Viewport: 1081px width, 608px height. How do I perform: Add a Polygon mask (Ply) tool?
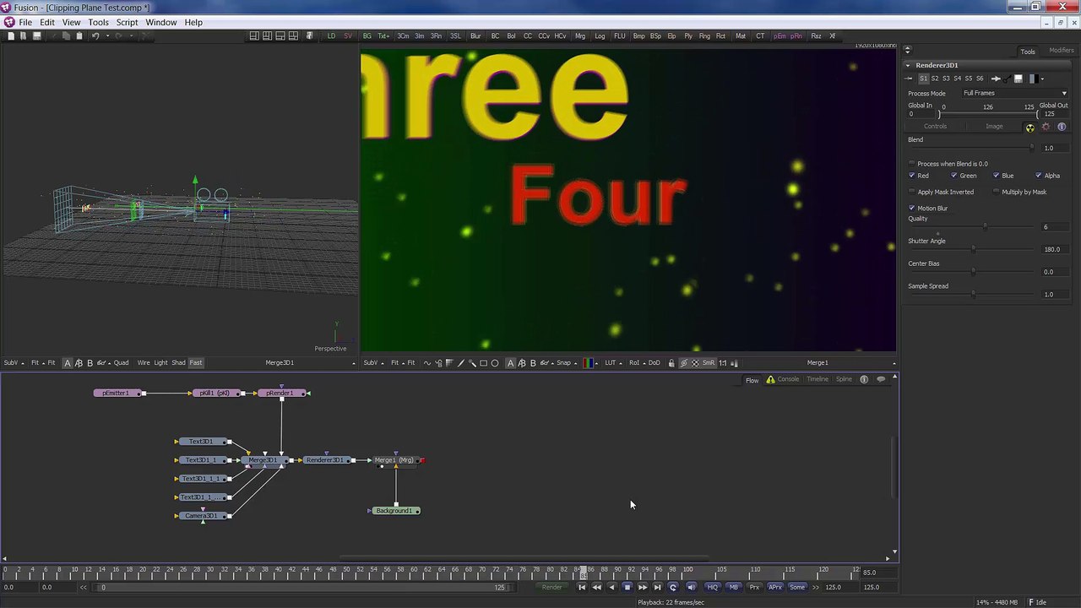688,36
